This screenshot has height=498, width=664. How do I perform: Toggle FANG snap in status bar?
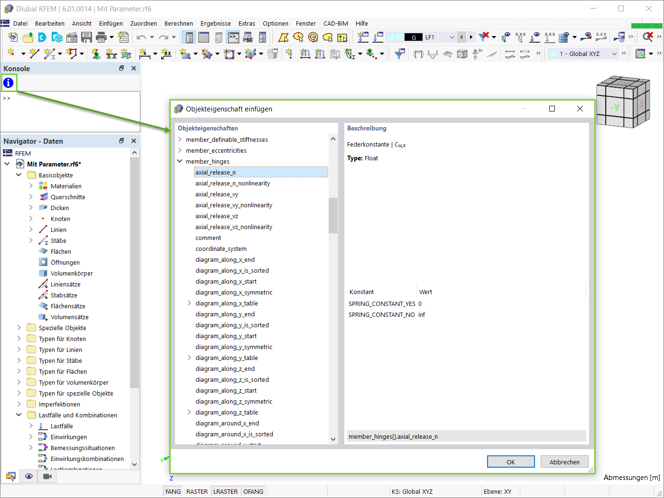point(173,491)
